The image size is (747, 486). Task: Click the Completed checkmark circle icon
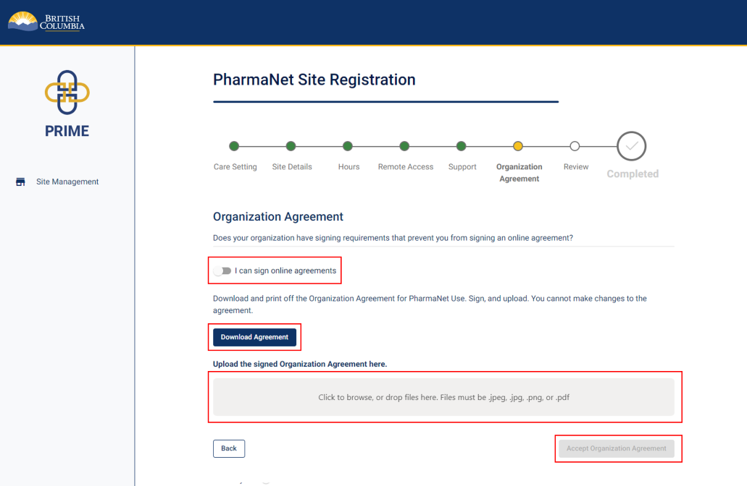pos(632,146)
